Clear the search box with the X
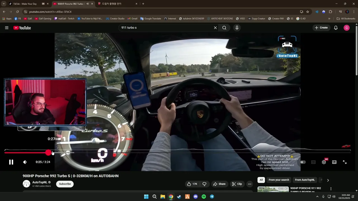 point(215,28)
